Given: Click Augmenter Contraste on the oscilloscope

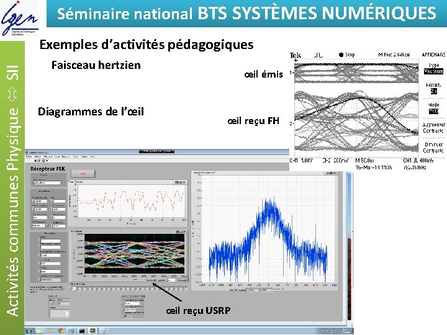Looking at the screenshot, I should [433, 128].
